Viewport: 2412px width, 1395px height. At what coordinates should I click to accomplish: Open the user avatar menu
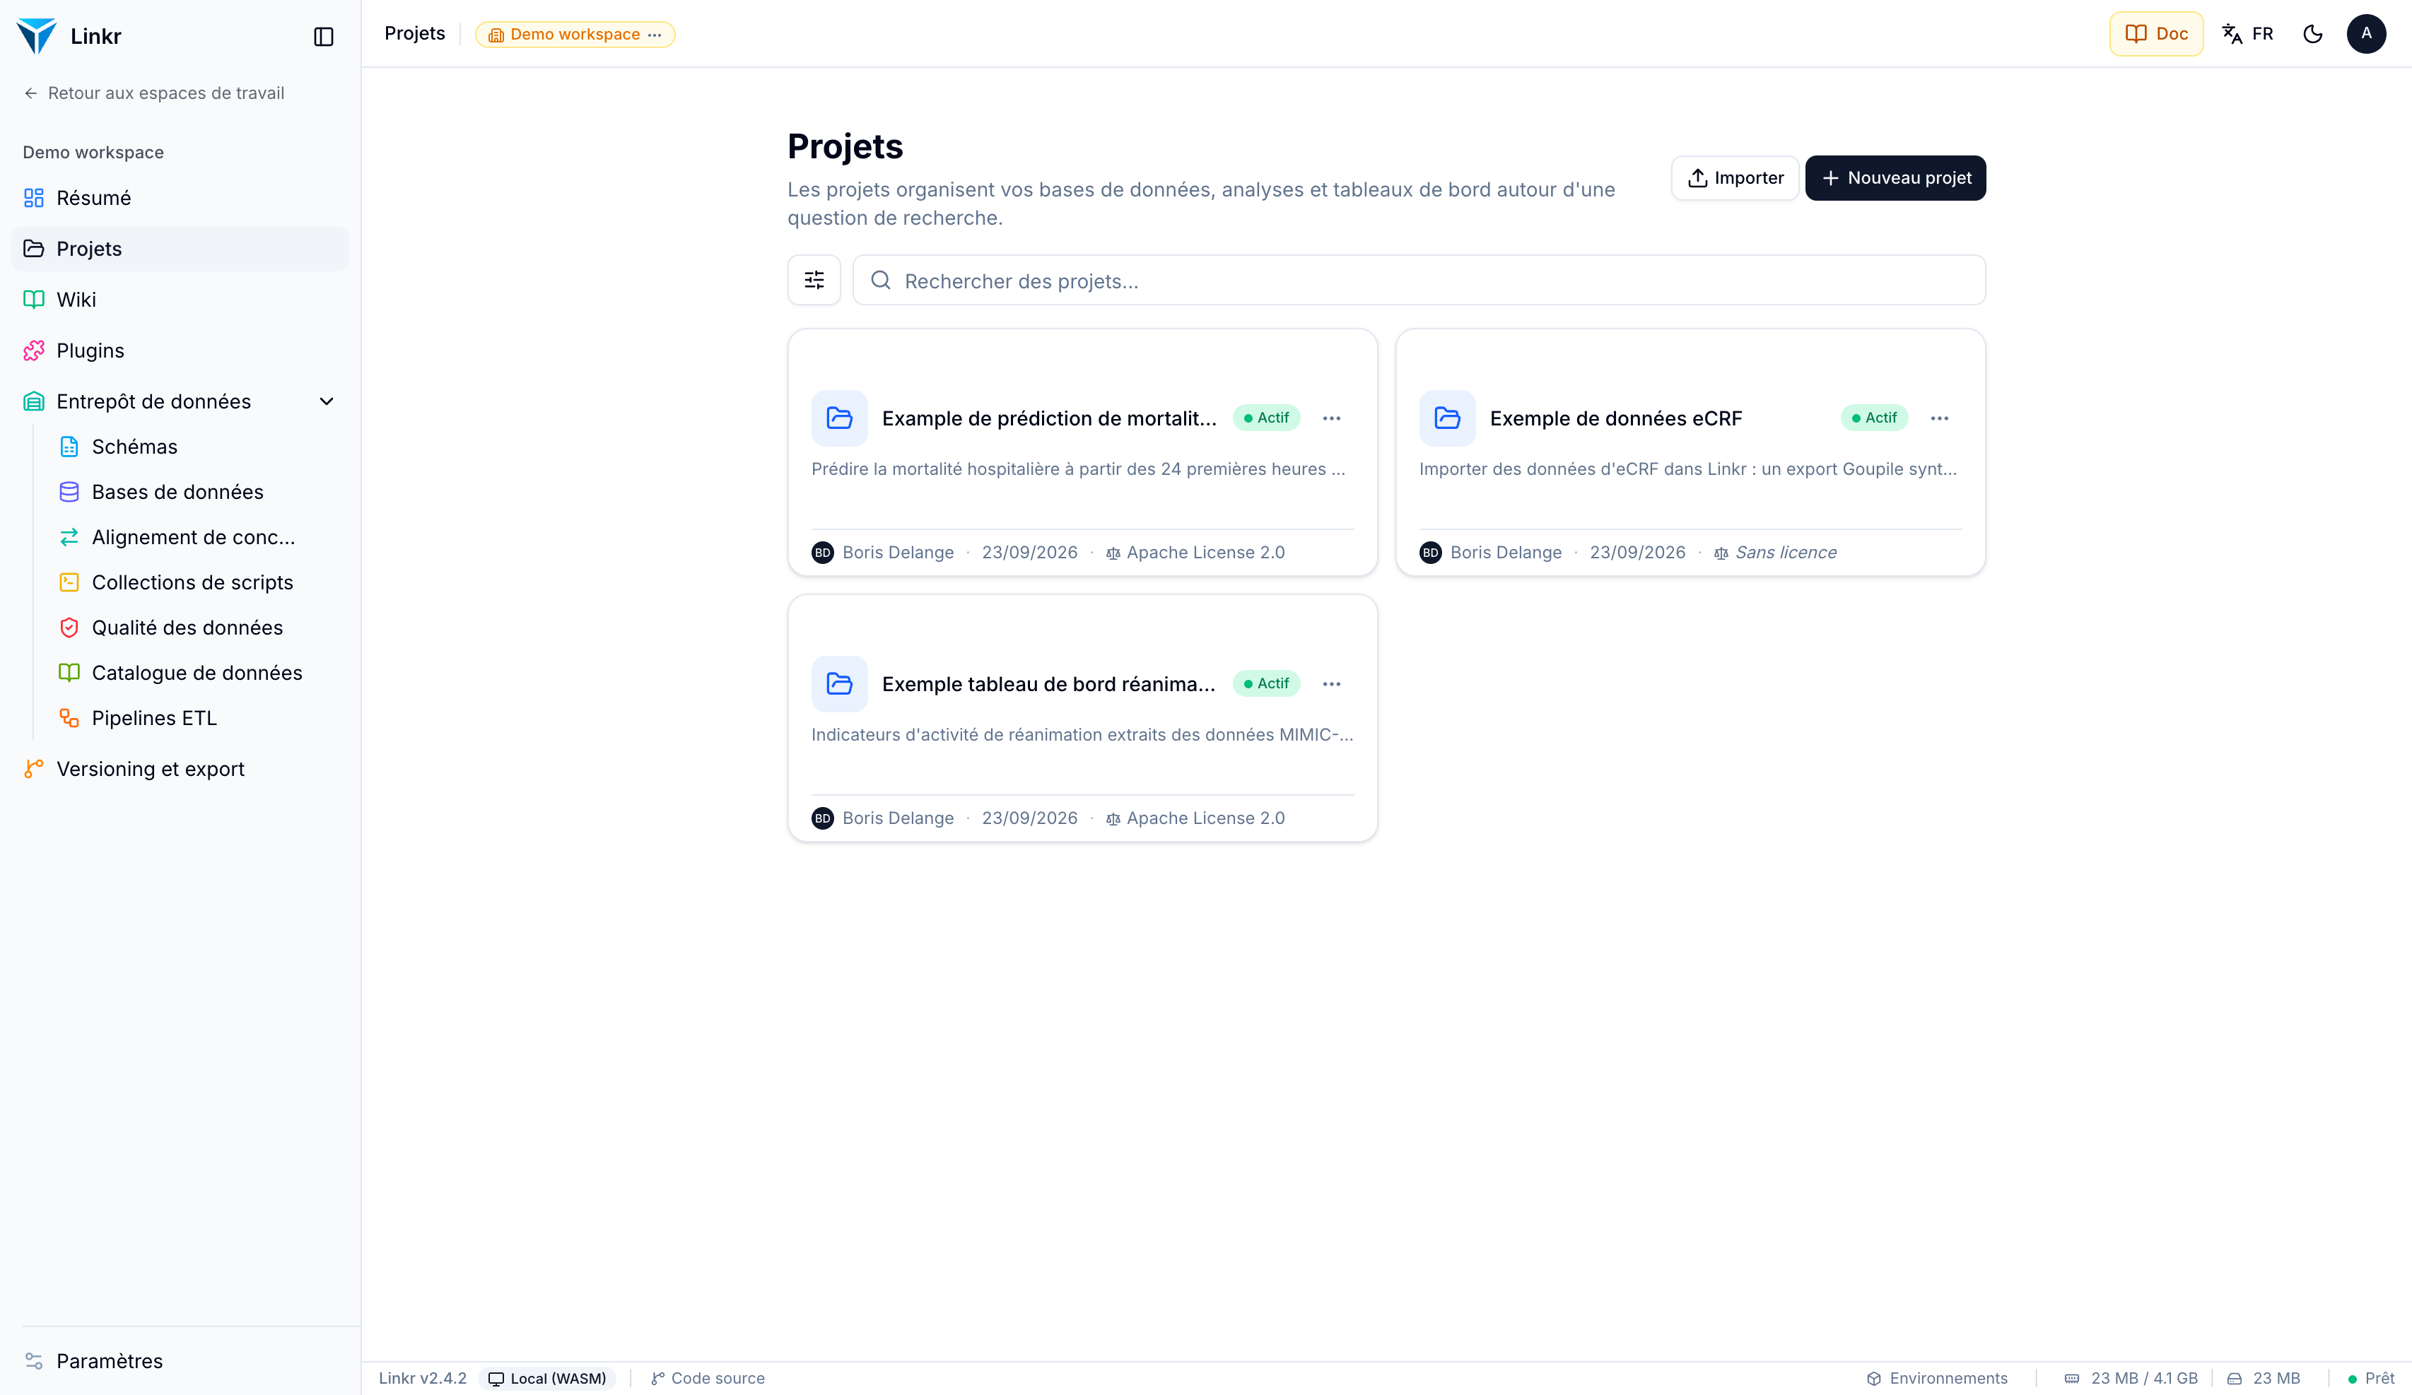(2366, 33)
